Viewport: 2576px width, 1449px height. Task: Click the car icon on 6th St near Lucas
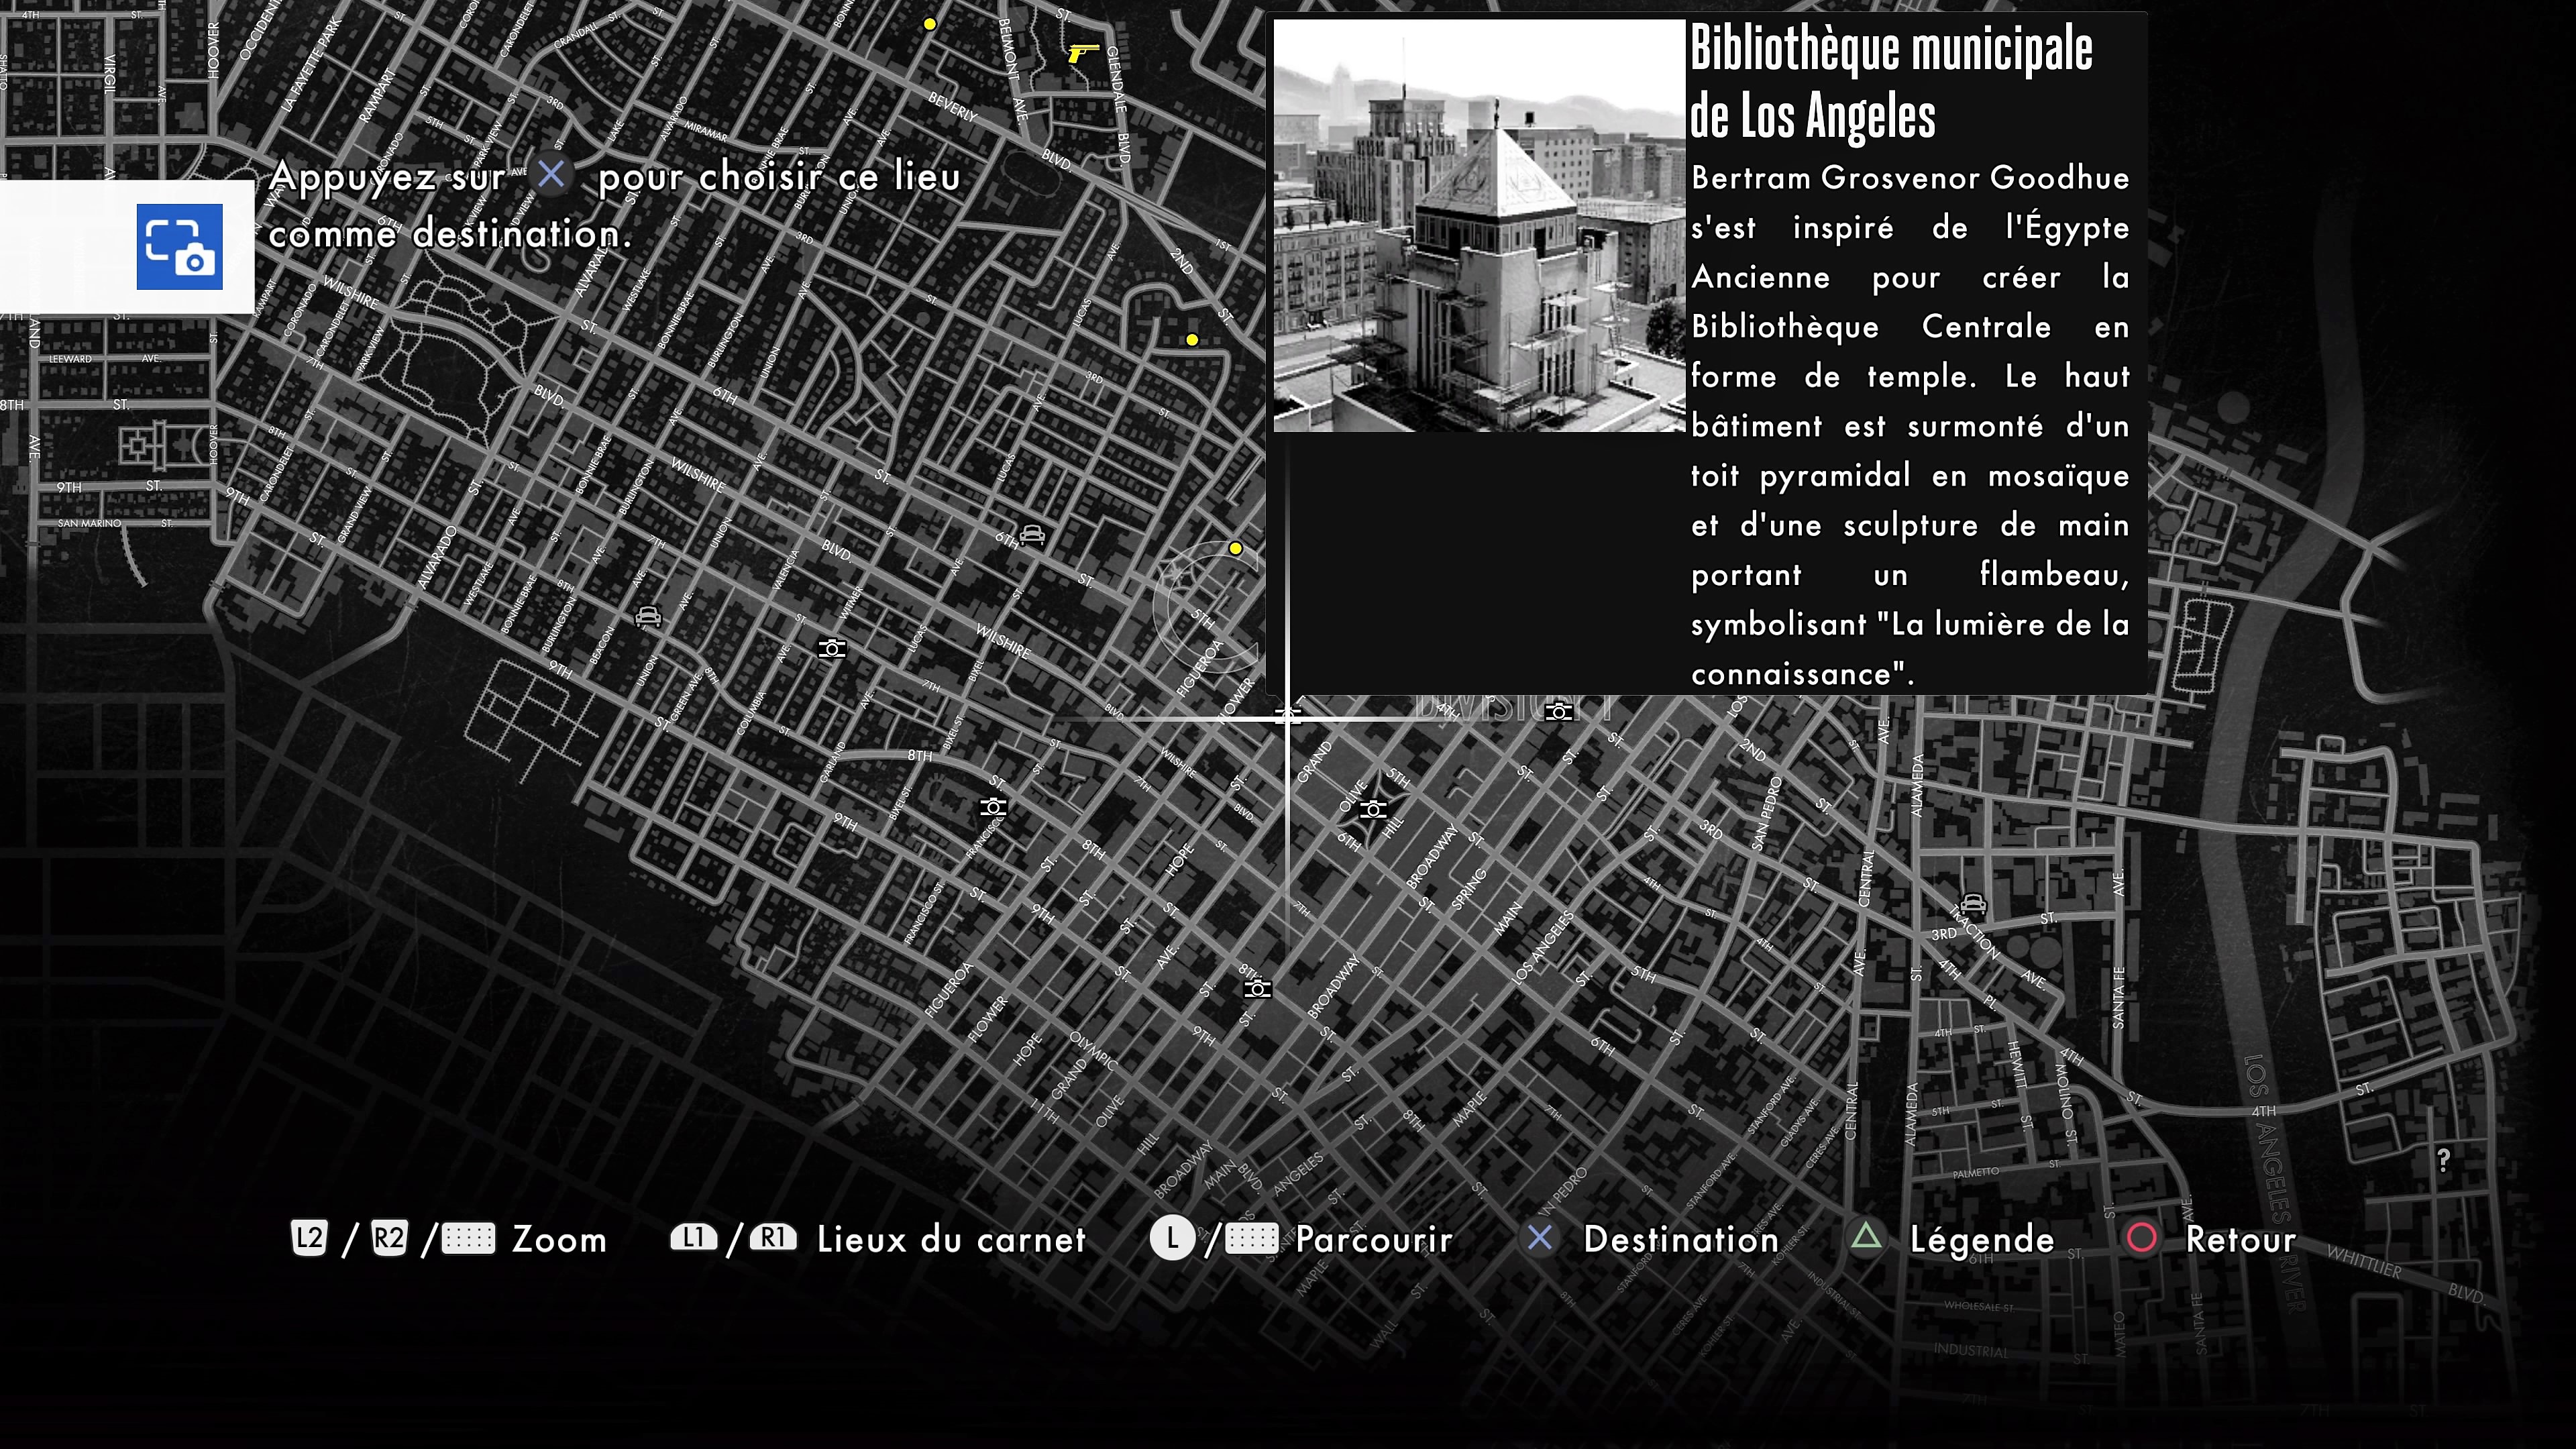tap(1033, 534)
